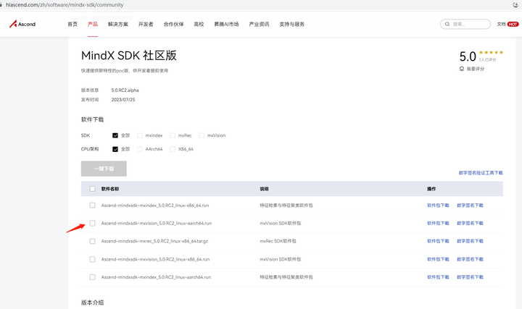Screen dimensions: 522x309
Task: Select mxvision linux-x86_64.run row checkbox
Action: click(92, 259)
